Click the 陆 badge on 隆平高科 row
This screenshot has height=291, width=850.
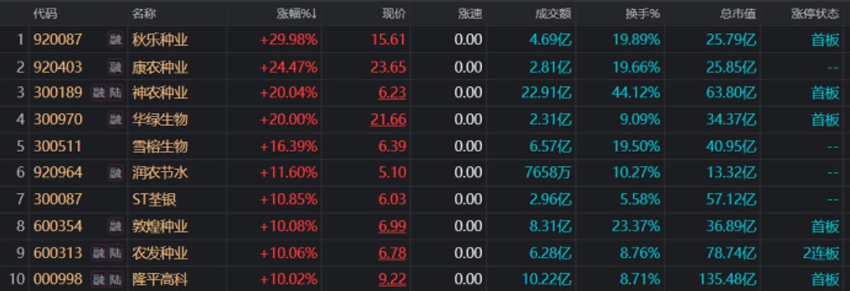(x=116, y=279)
